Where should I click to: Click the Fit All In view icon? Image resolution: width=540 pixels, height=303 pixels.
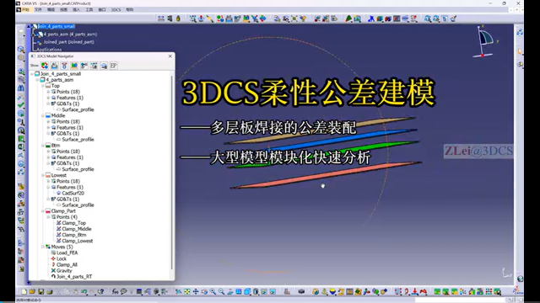coord(187,292)
